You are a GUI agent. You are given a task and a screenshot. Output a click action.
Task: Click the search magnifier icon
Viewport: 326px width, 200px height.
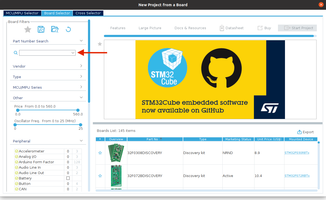tap(15, 53)
